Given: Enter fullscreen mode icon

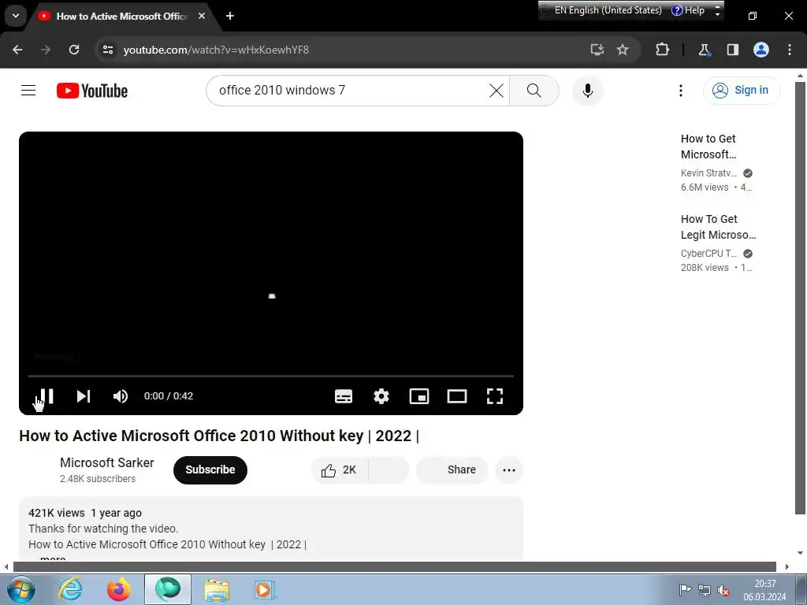Looking at the screenshot, I should (x=495, y=396).
